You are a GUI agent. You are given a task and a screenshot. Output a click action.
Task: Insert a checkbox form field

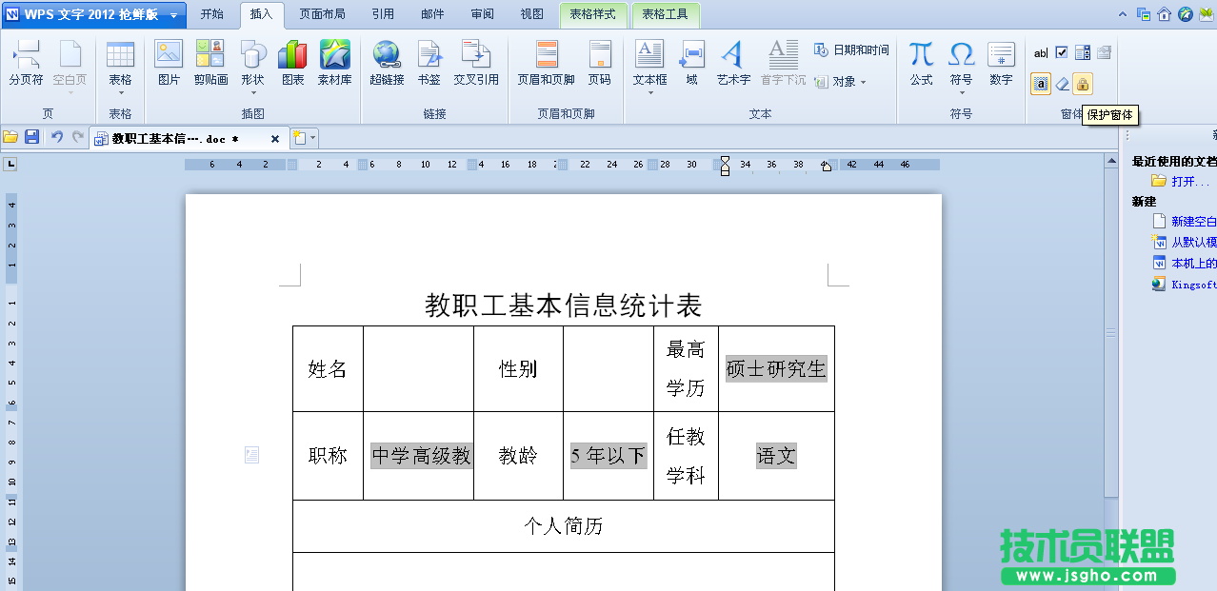(x=1062, y=52)
